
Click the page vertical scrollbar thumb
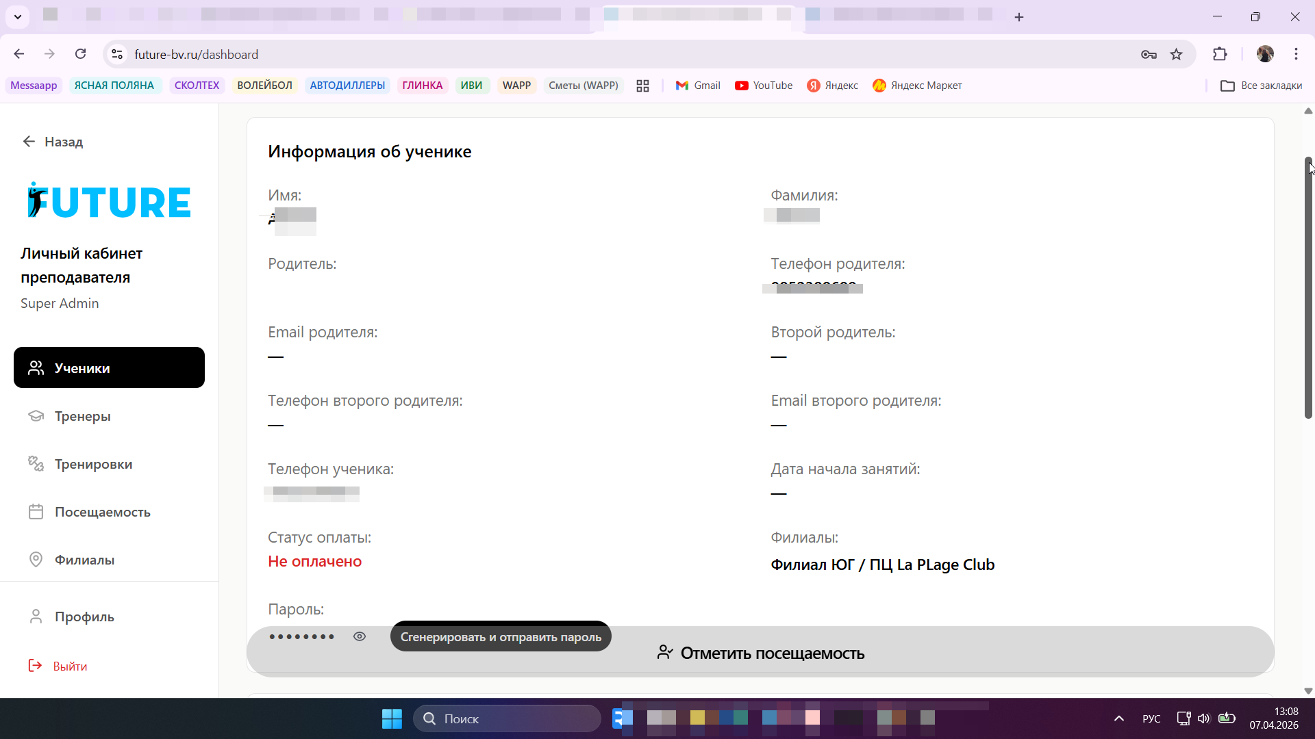pyautogui.click(x=1307, y=287)
